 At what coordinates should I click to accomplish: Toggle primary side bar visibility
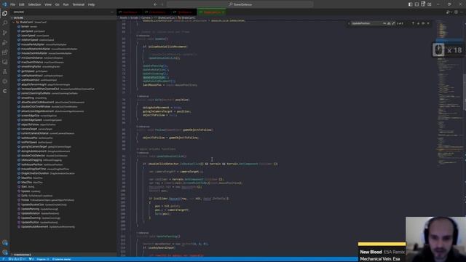[410, 4]
